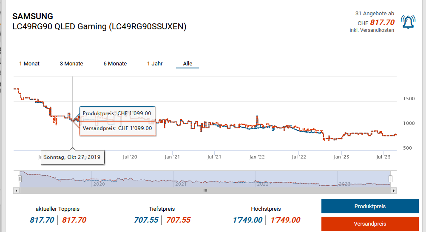
Task: Click the Versandpreis CHF 1'099.00 tooltip
Action: [x=118, y=128]
